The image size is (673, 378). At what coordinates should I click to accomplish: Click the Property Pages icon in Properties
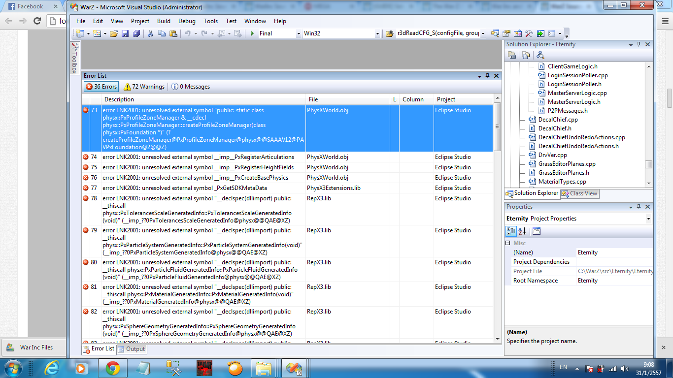click(x=536, y=231)
